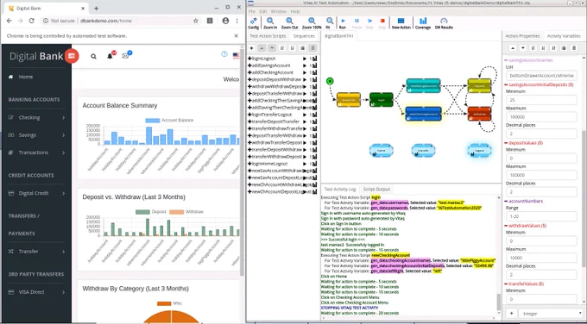Open Transfer in Digital Bank sidebar
Viewport: 587px width, 324px height.
click(x=36, y=252)
